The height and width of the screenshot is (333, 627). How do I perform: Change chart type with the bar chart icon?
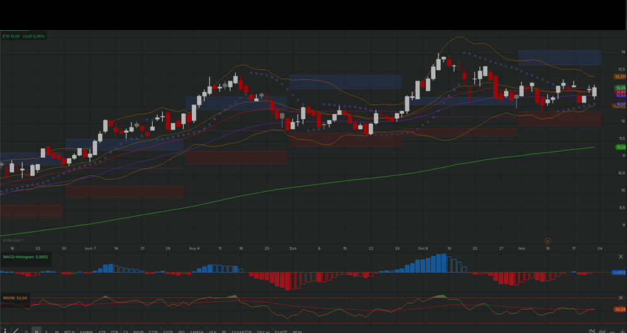(602, 330)
